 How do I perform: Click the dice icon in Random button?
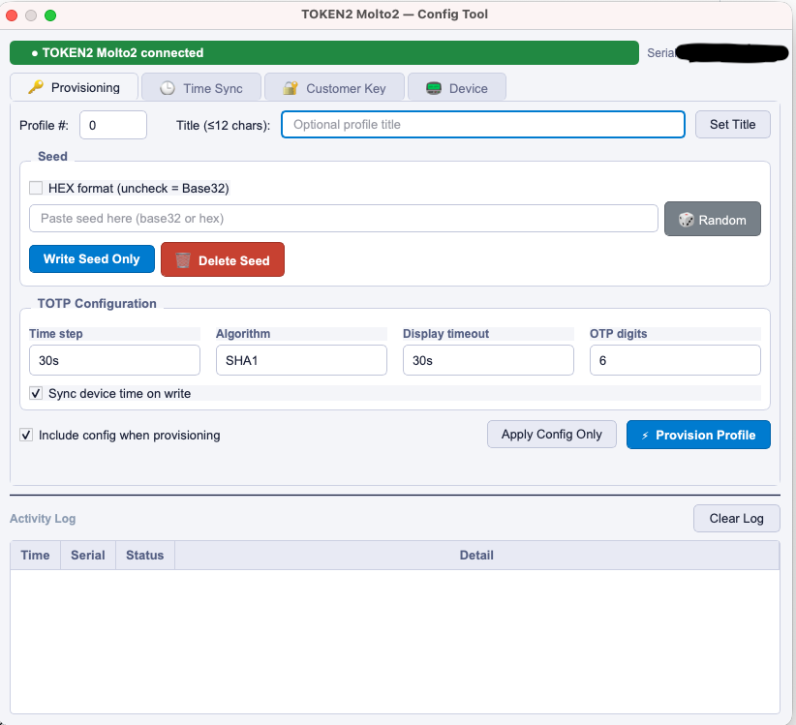pyautogui.click(x=686, y=220)
